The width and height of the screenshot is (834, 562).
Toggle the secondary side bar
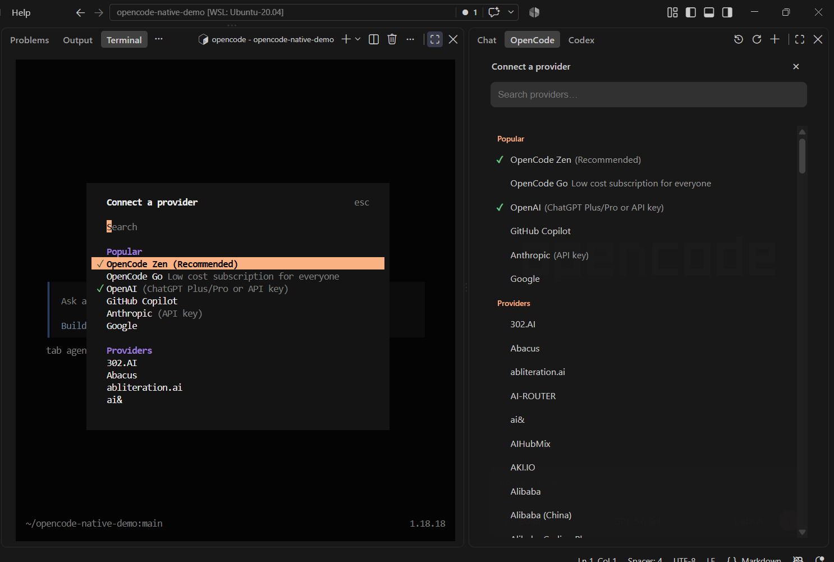(x=727, y=12)
